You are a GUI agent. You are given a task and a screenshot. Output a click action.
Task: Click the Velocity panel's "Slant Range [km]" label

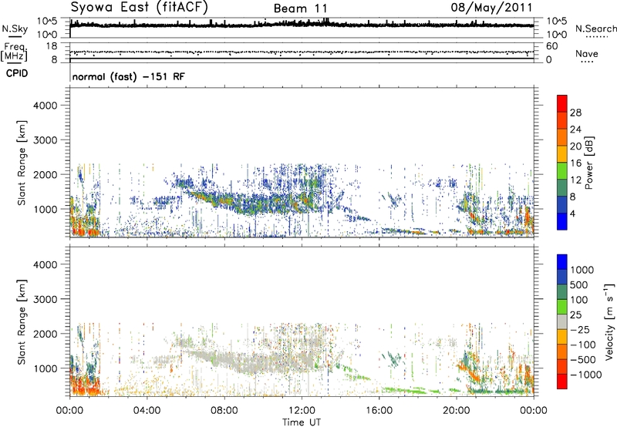(22, 321)
